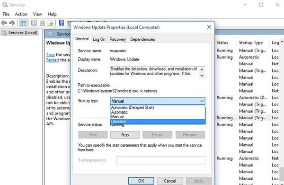Screen dimensions: 284x185
Task: Open the View menu
Action: click(x=37, y=14)
